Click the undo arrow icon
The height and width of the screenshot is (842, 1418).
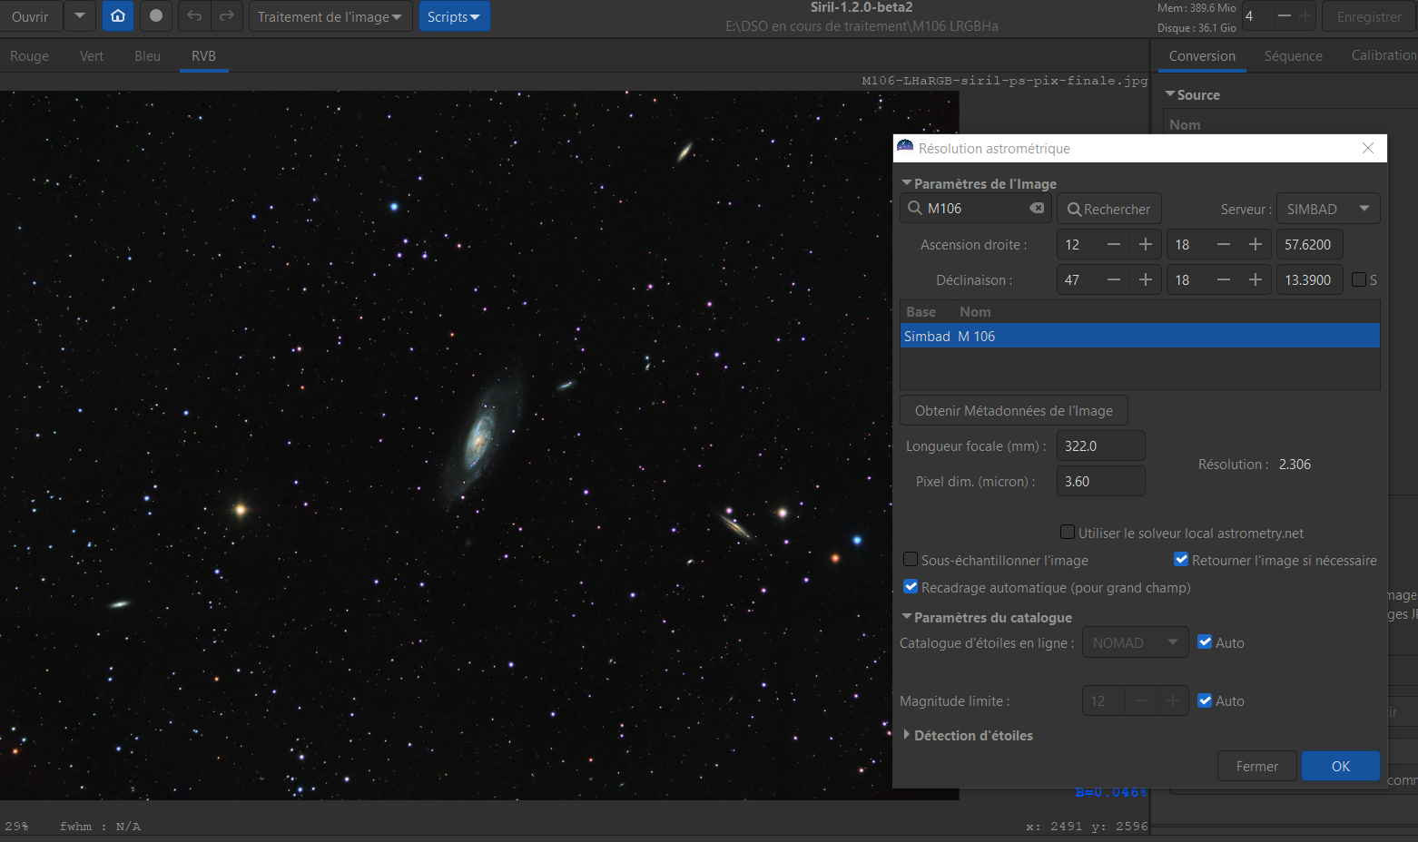tap(194, 16)
